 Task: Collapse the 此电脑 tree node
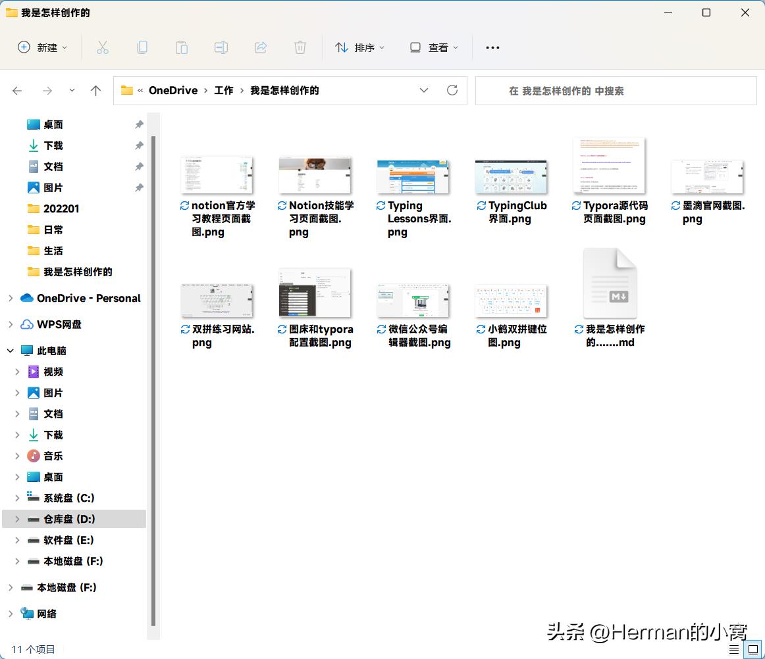tap(11, 351)
